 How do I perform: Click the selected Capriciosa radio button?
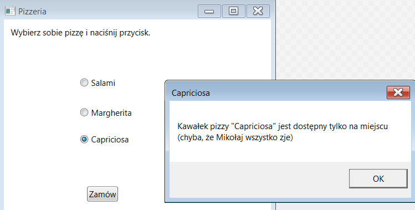click(x=84, y=139)
